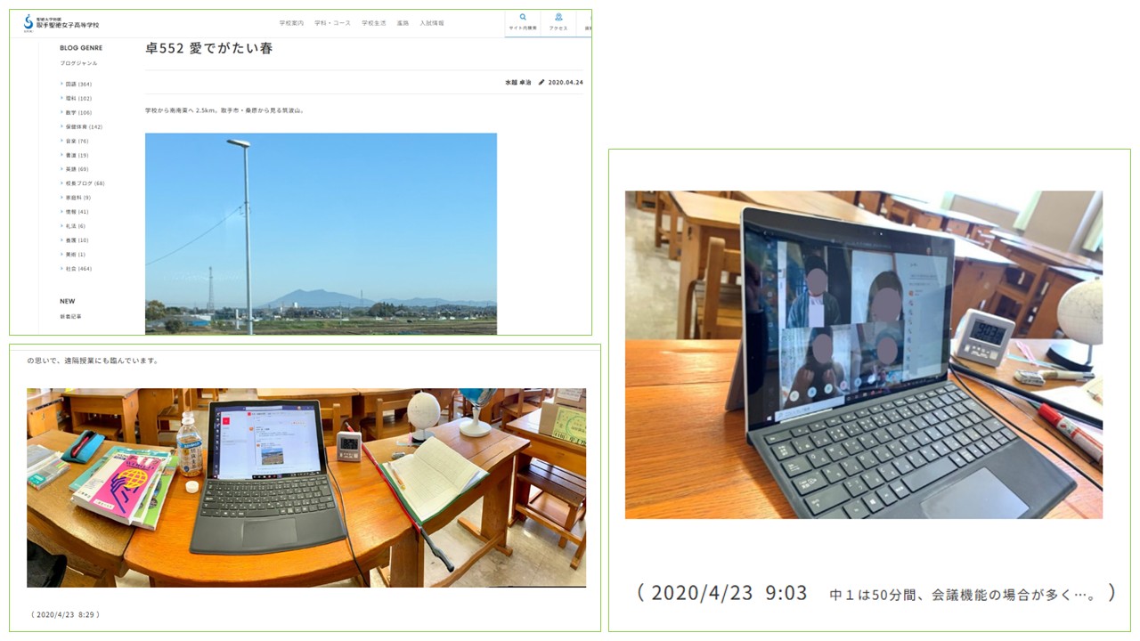Image resolution: width=1140 pixels, height=641 pixels.
Task: Click the author name 水越 卓治
Action: pyautogui.click(x=517, y=82)
